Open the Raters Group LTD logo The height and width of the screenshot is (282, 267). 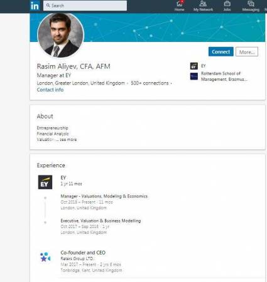point(45,257)
